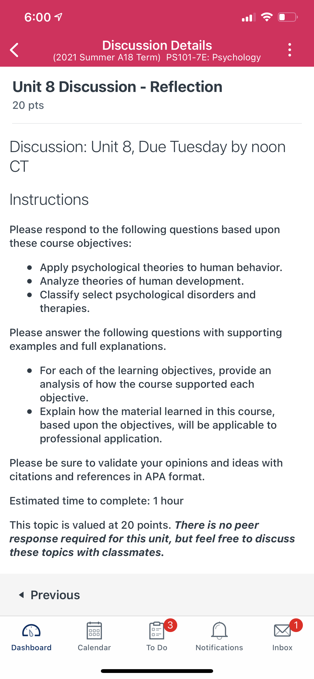This screenshot has height=679, width=314.
Task: Tap the red badge on To Do
Action: tap(170, 625)
